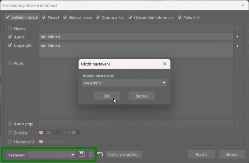The width and height of the screenshot is (249, 163).
Task: Set rating to three stars
Action: (x=54, y=141)
